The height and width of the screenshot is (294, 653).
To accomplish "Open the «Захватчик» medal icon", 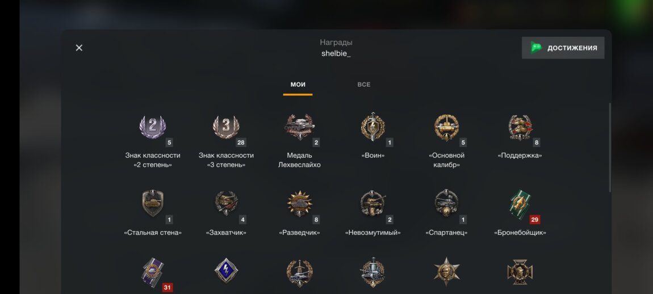I will pyautogui.click(x=226, y=203).
